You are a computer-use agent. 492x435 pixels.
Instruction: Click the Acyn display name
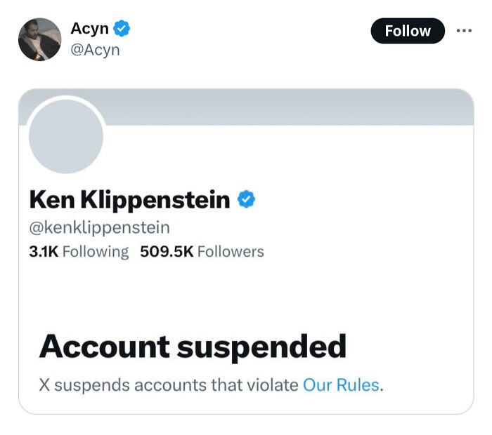click(x=89, y=29)
